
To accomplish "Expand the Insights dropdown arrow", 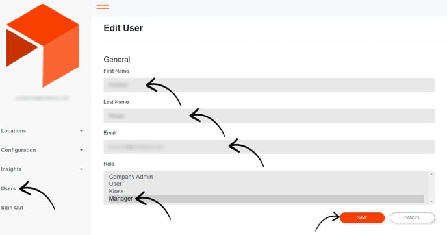I will point(81,169).
